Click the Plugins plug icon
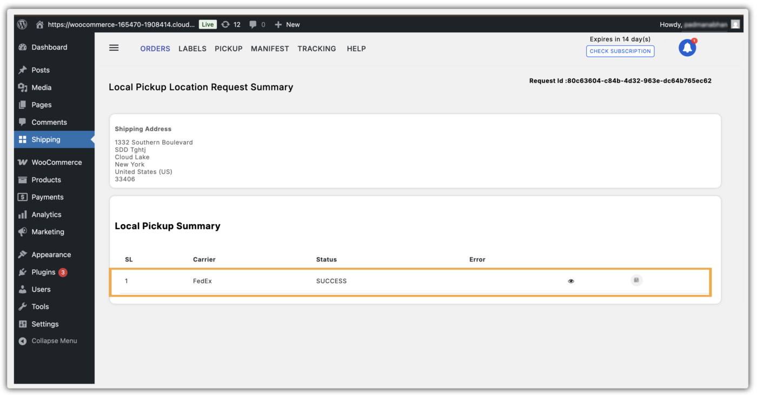This screenshot has height=395, width=757. [x=23, y=272]
